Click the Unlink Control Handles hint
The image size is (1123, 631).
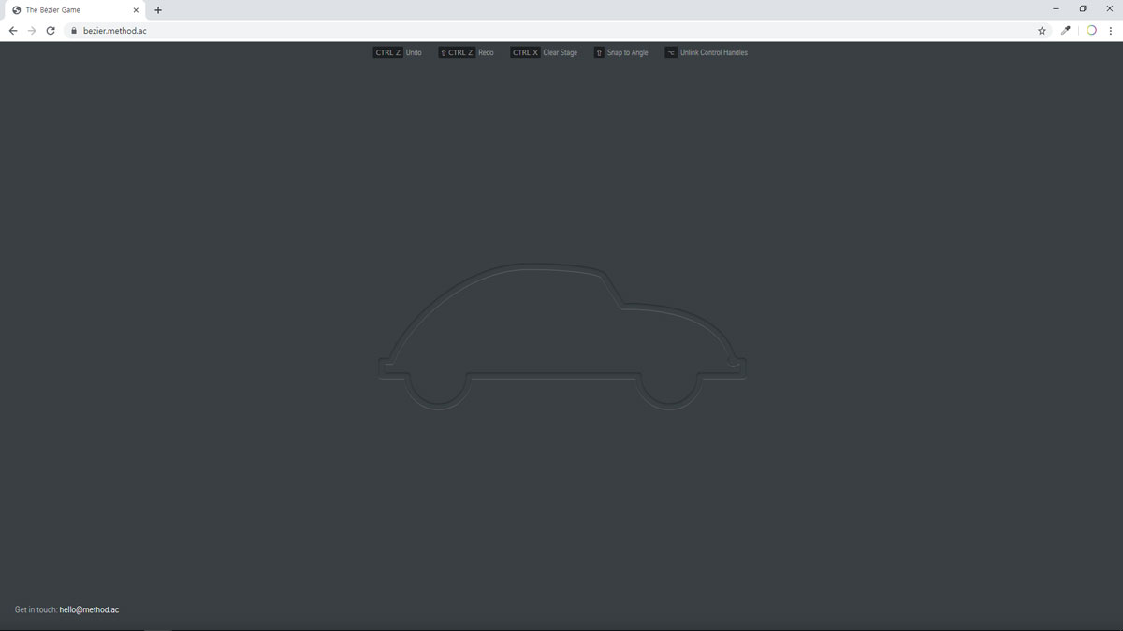coord(707,53)
